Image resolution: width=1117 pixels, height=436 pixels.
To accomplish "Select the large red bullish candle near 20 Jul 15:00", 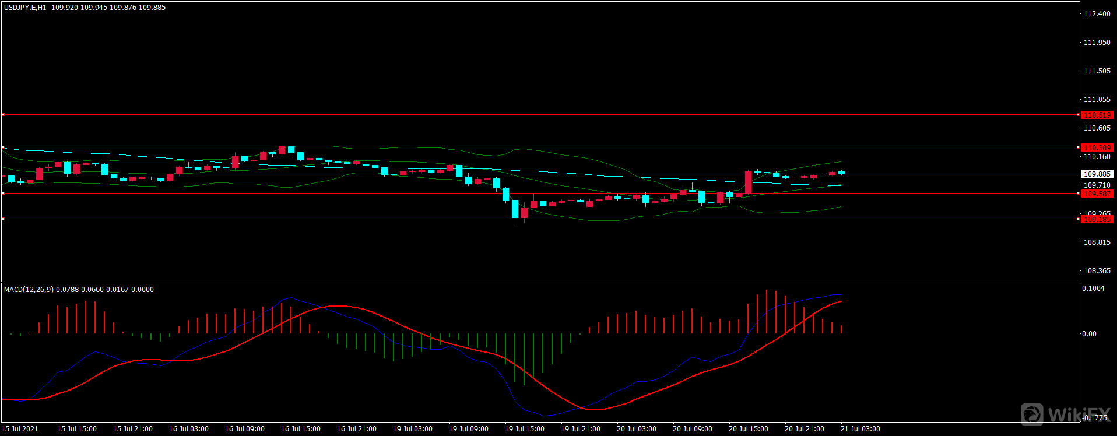I will [x=748, y=182].
